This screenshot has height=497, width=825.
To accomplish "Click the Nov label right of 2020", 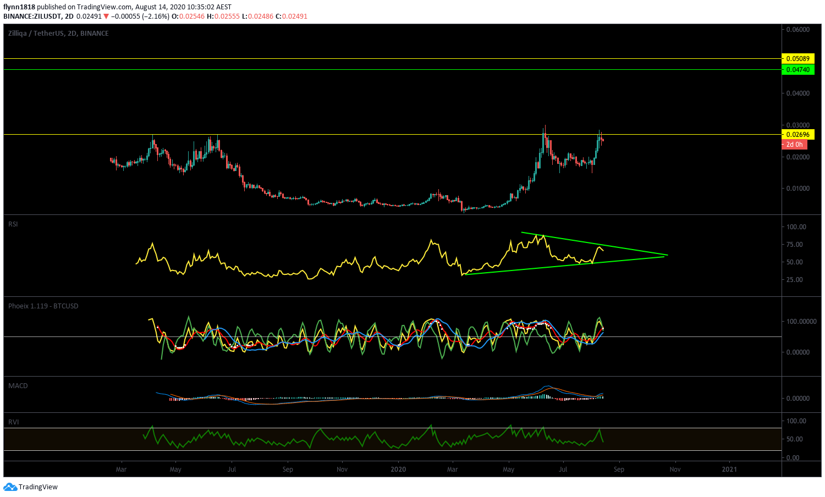I will (675, 470).
